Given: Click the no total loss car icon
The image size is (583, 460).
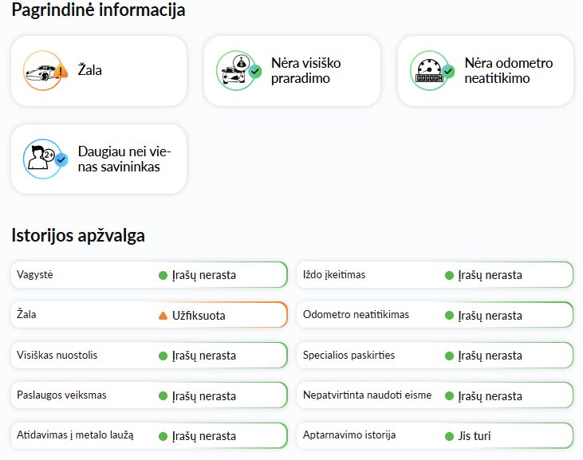Looking at the screenshot, I should click(x=238, y=71).
